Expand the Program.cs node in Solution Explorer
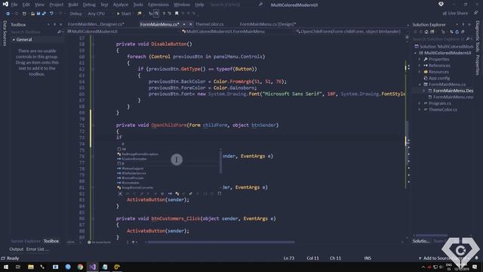Viewport: 483px width, 272px height. coord(420,104)
